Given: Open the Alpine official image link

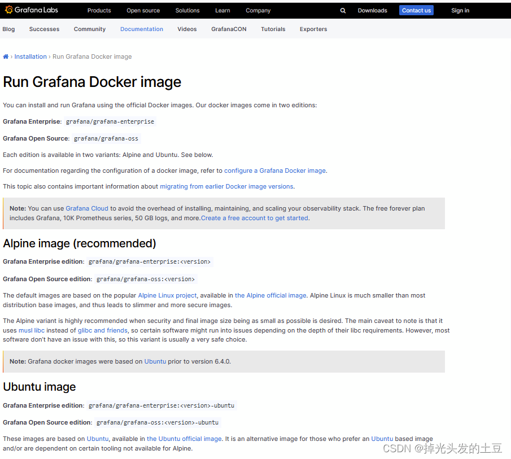Looking at the screenshot, I should point(270,295).
